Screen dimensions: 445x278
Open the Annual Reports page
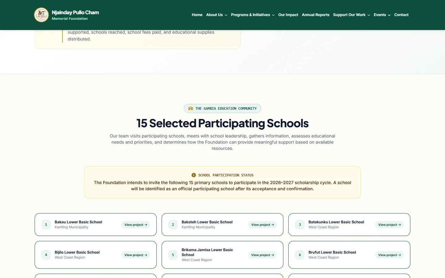tap(316, 15)
